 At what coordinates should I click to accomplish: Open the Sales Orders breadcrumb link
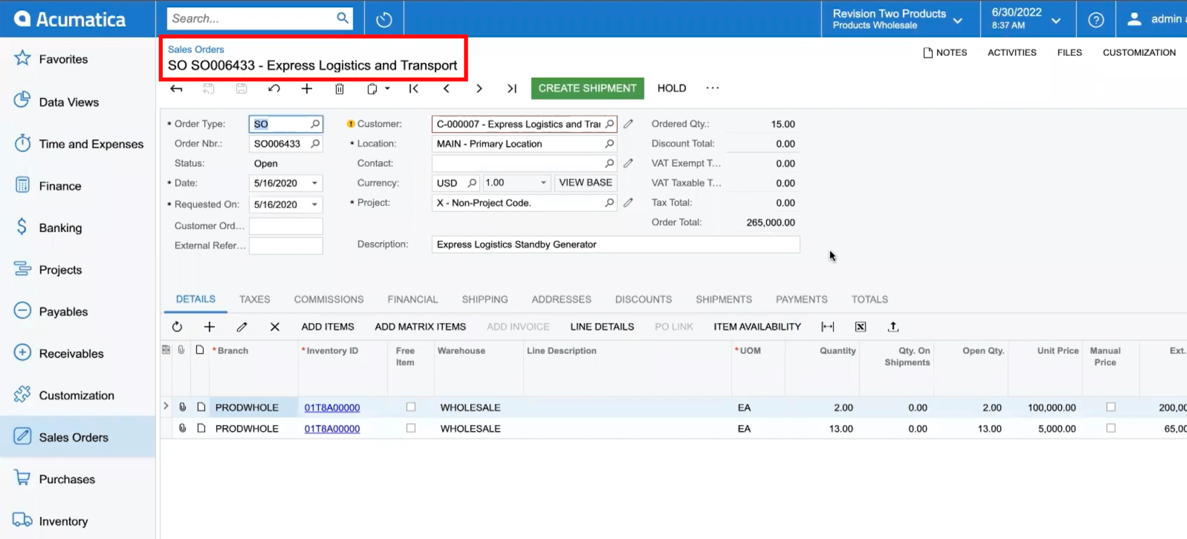coord(195,49)
